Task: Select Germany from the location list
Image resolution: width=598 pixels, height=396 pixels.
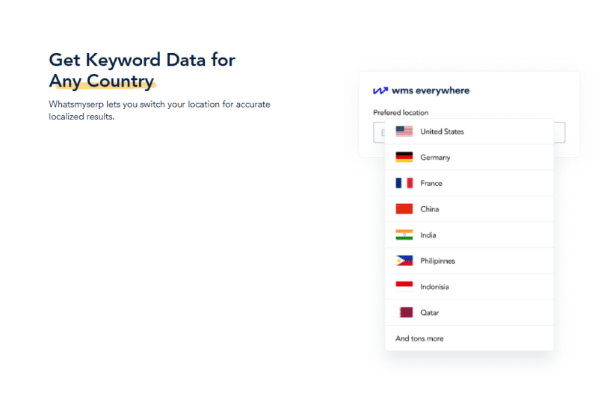Action: 469,158
